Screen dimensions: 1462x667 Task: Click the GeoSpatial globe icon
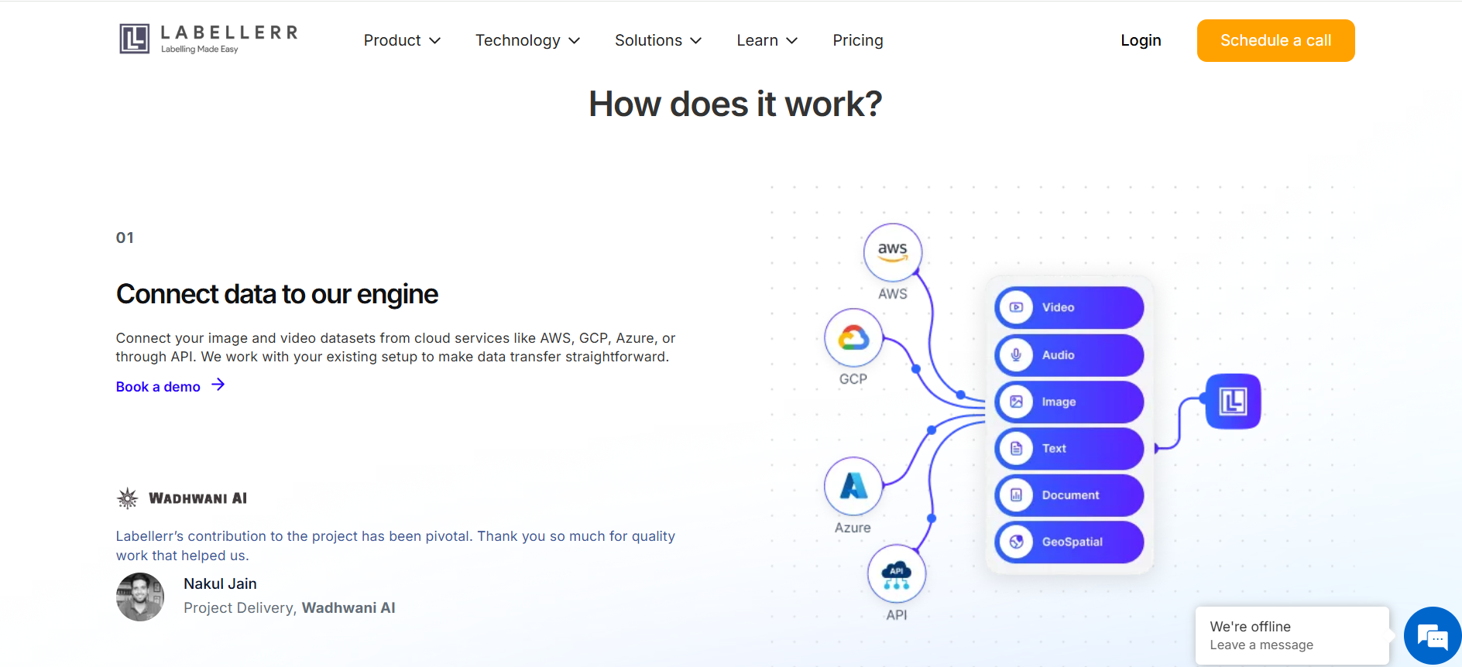[1017, 542]
